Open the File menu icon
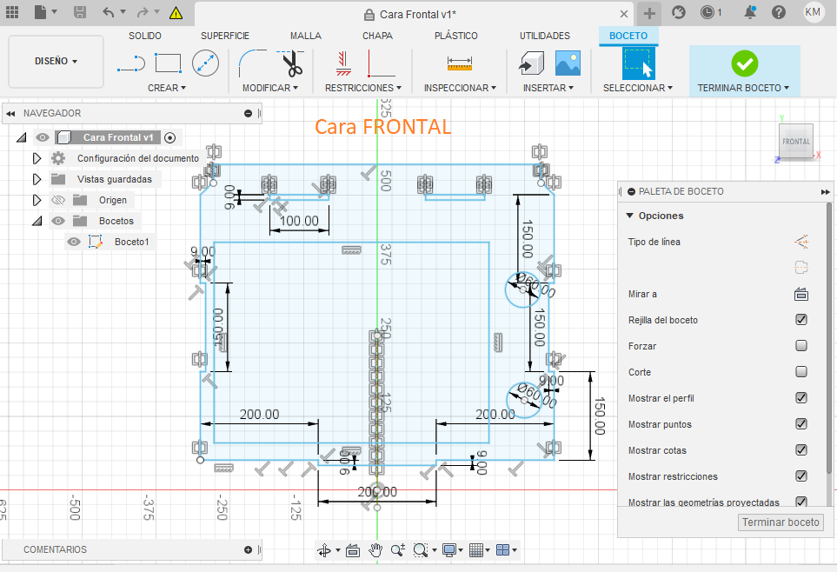 41,12
